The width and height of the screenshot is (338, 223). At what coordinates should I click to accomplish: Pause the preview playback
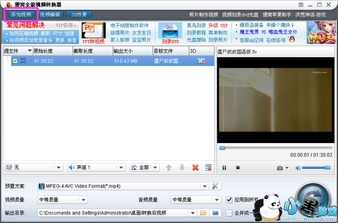coord(224,167)
